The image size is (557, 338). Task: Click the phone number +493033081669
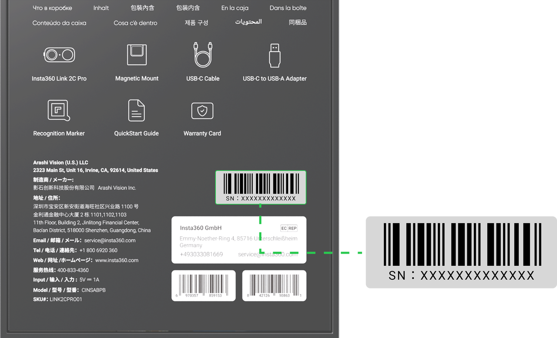pyautogui.click(x=201, y=254)
